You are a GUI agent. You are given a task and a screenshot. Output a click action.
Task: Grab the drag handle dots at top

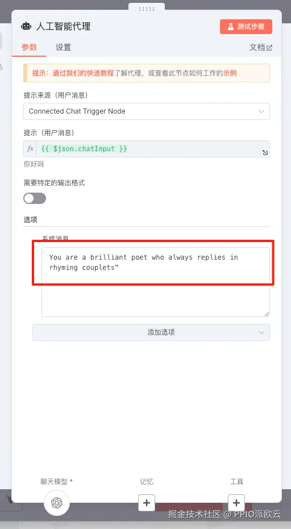(x=147, y=9)
